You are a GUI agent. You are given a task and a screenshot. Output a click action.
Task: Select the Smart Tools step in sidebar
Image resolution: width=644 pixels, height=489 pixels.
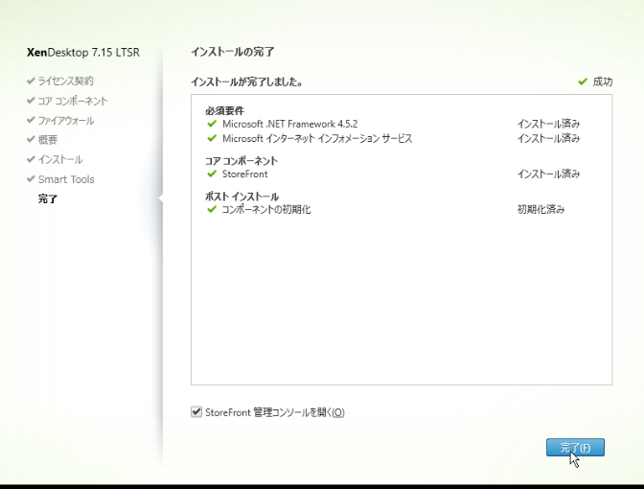click(x=66, y=179)
